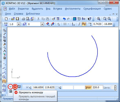
Task: Select the Dimensions panel icon in sidebar
Action: point(5,34)
